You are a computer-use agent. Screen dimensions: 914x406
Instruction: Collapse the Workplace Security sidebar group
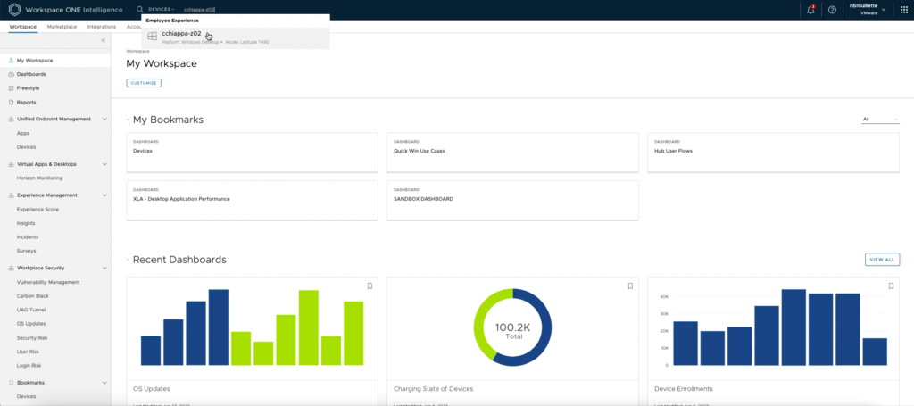tap(104, 268)
